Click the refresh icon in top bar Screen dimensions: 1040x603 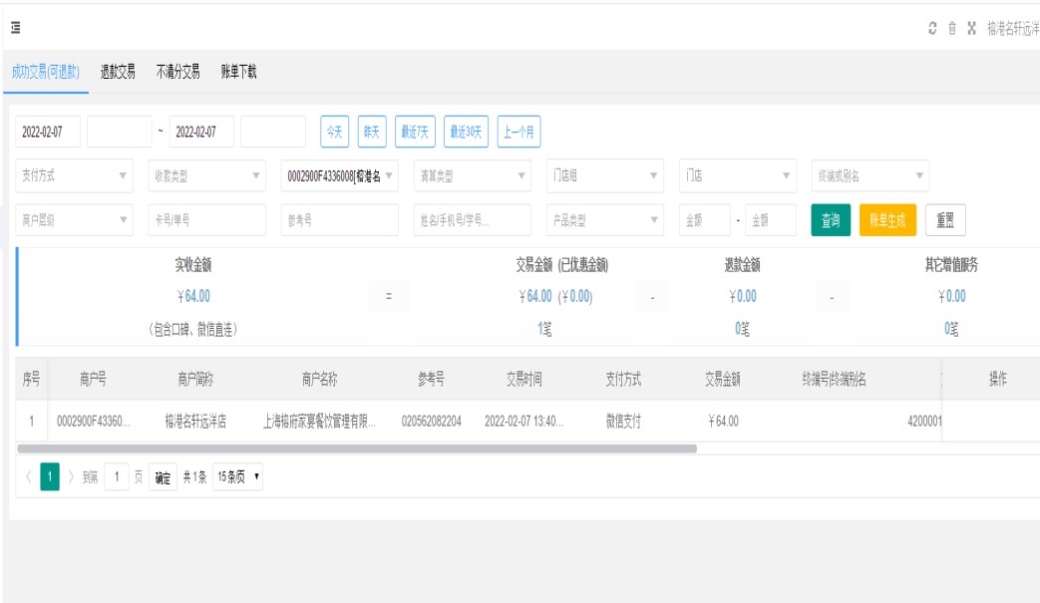pyautogui.click(x=931, y=28)
